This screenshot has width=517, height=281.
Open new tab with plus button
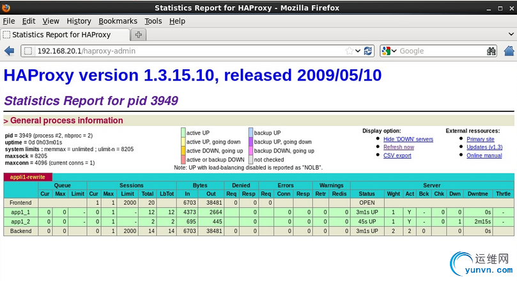139,35
